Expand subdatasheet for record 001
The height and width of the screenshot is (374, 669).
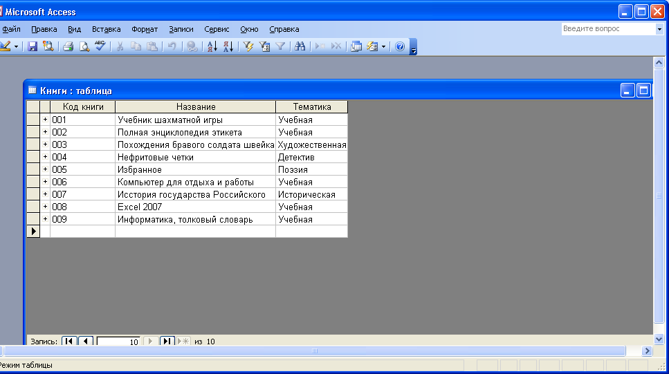(45, 120)
